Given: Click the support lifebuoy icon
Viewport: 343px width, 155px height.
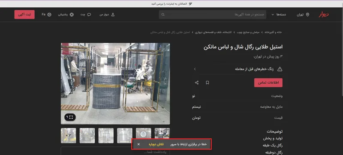Looking at the screenshot, I should coord(72,15).
